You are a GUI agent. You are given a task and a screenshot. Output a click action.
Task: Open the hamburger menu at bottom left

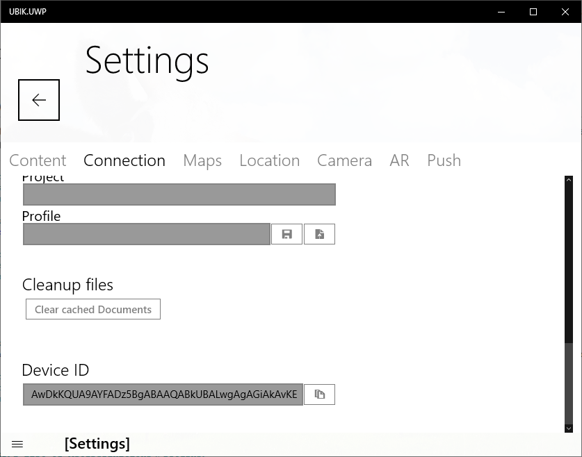18,444
